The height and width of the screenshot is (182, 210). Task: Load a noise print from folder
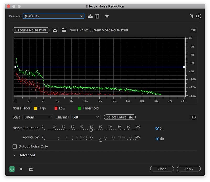coord(64,30)
